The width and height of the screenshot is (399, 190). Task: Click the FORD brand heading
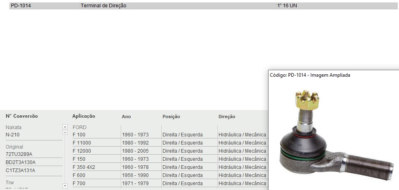pyautogui.click(x=80, y=127)
